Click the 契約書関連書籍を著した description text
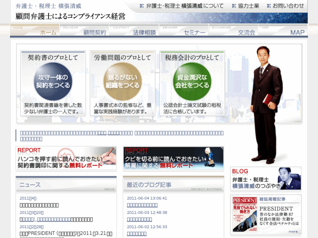 (x=53, y=108)
